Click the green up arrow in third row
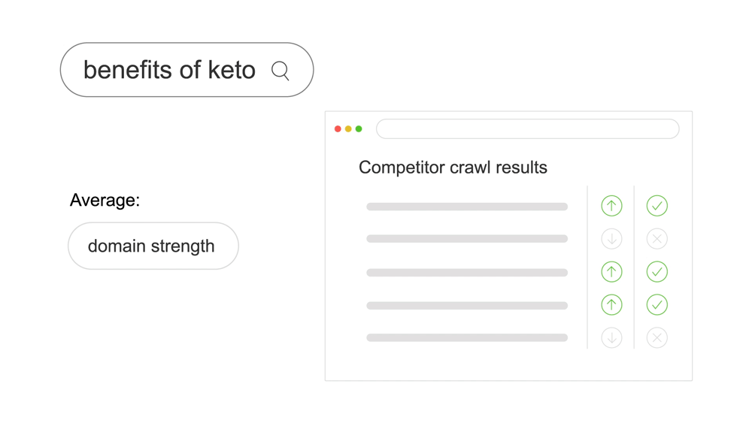The image size is (752, 423). point(611,272)
